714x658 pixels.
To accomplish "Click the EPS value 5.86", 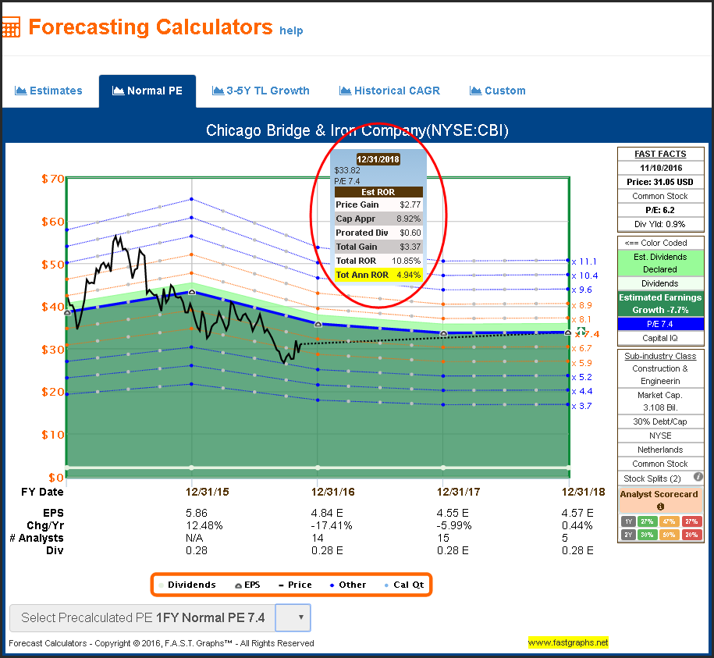I will point(197,513).
